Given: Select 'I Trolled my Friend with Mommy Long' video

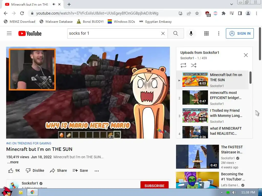Looking at the screenshot, I should 212,116.
